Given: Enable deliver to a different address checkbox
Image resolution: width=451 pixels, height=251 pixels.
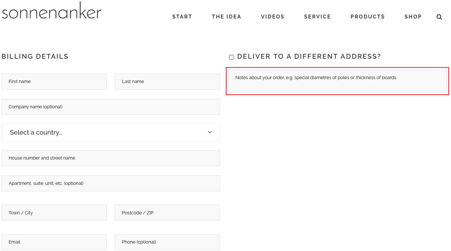Looking at the screenshot, I should tap(231, 57).
